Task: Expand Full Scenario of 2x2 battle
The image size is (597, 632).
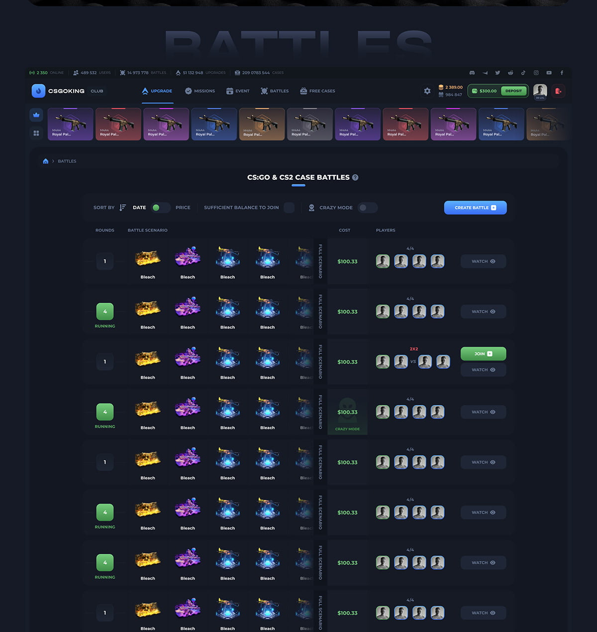Action: click(320, 362)
